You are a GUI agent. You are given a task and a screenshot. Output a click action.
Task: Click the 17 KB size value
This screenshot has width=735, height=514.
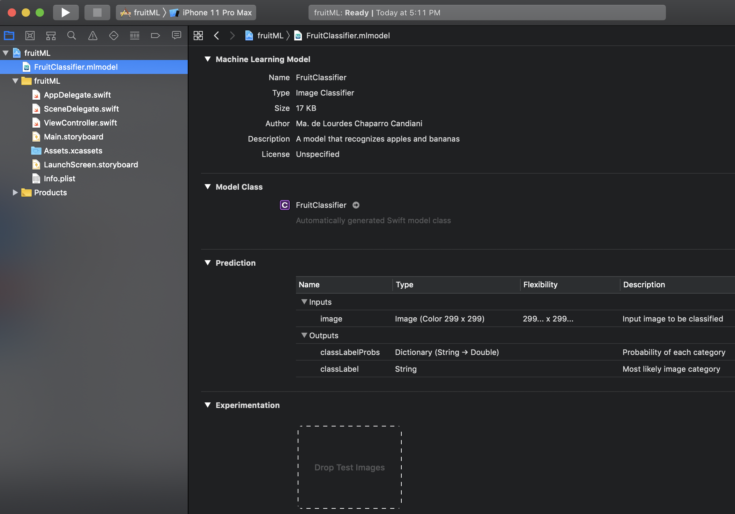click(x=306, y=108)
